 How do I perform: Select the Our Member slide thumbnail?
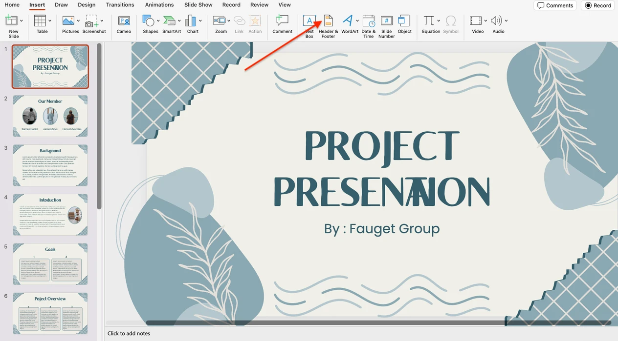50,115
